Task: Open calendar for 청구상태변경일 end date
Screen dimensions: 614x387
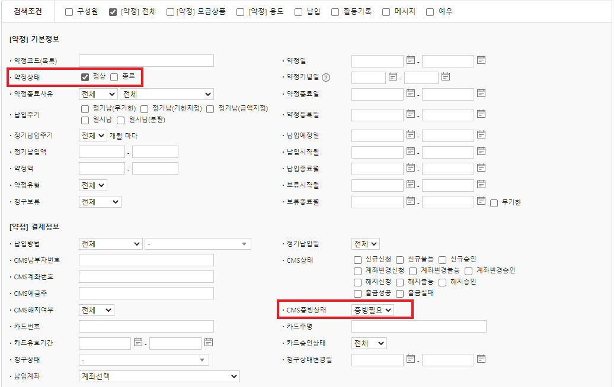Action: click(481, 359)
